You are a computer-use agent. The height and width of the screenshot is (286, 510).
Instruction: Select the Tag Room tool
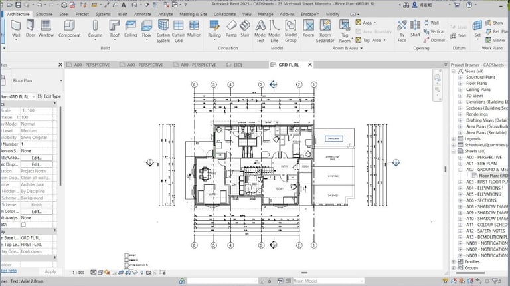point(345,31)
